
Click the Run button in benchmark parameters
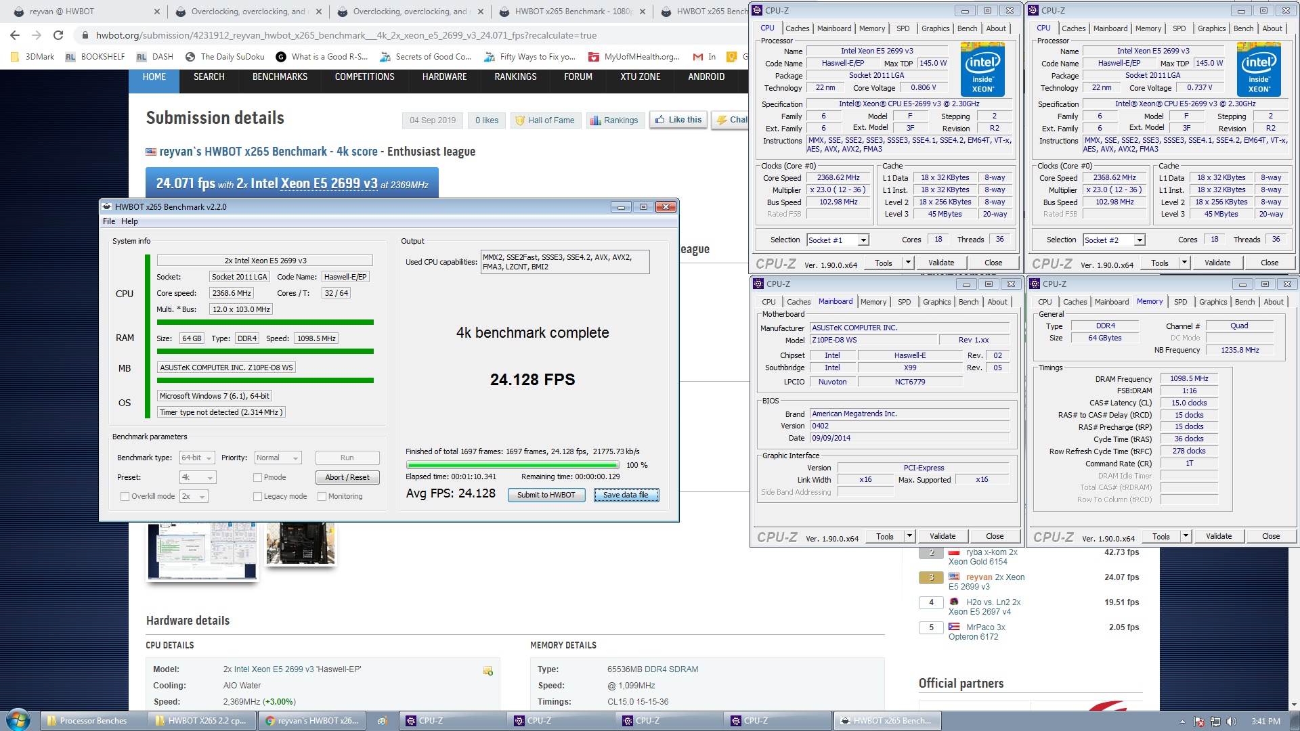[347, 458]
